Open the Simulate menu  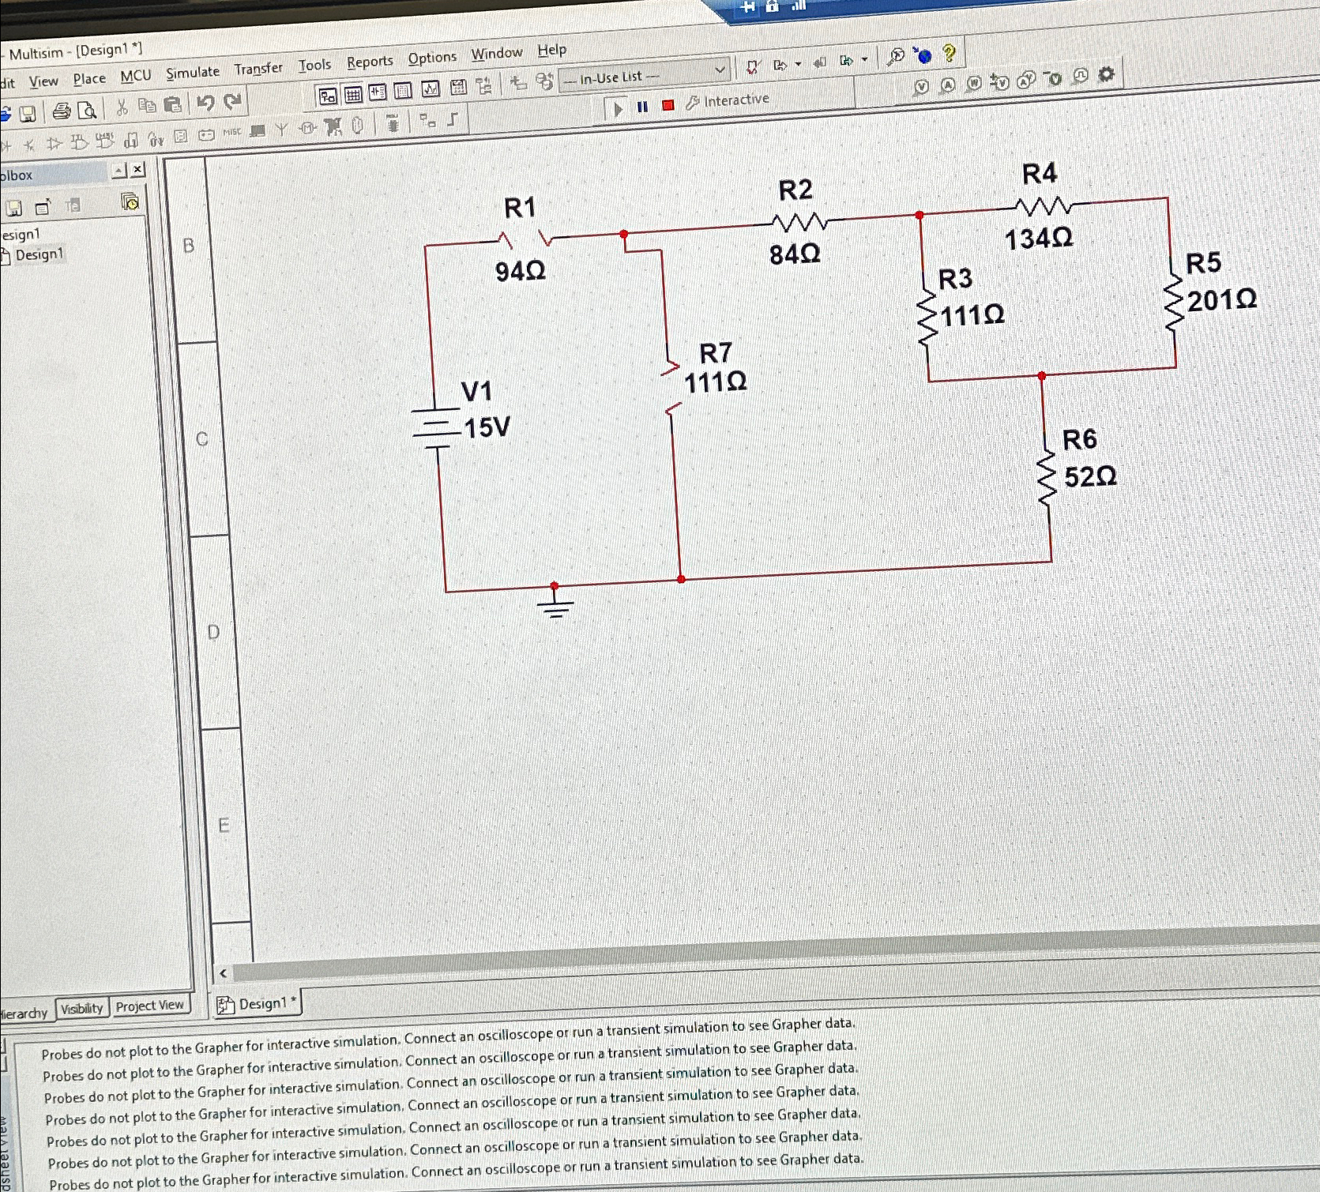(193, 73)
